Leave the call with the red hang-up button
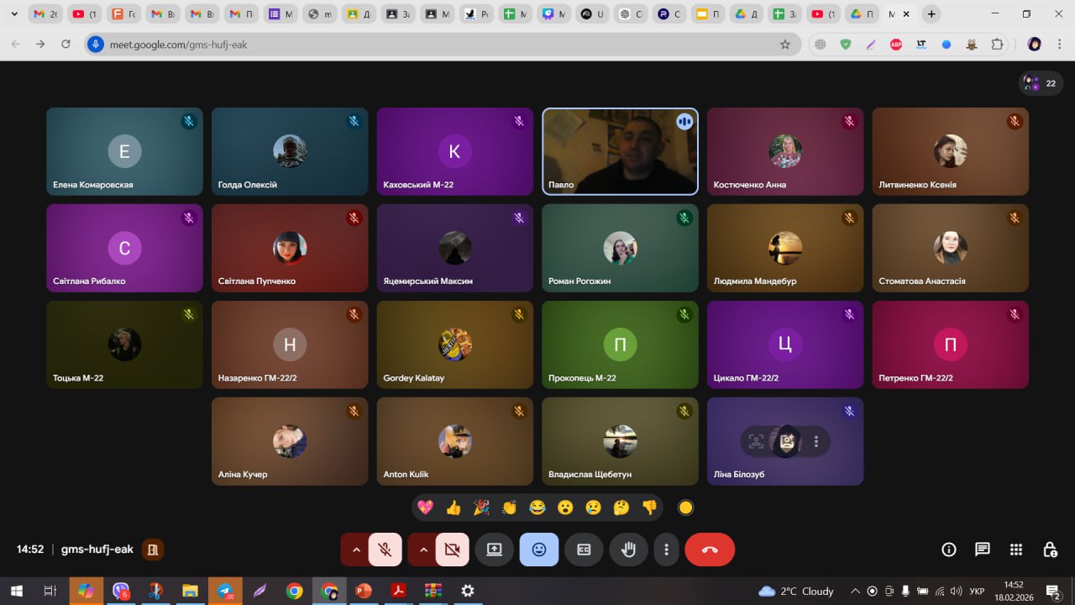The image size is (1075, 605). 710,550
